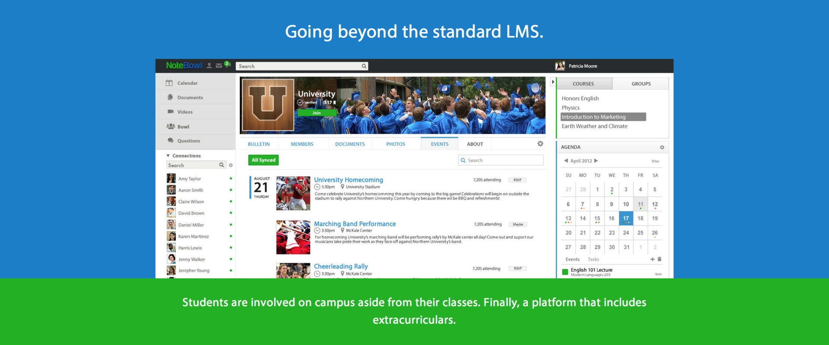Switch to the BULLETIN tab
The width and height of the screenshot is (829, 345).
click(259, 144)
